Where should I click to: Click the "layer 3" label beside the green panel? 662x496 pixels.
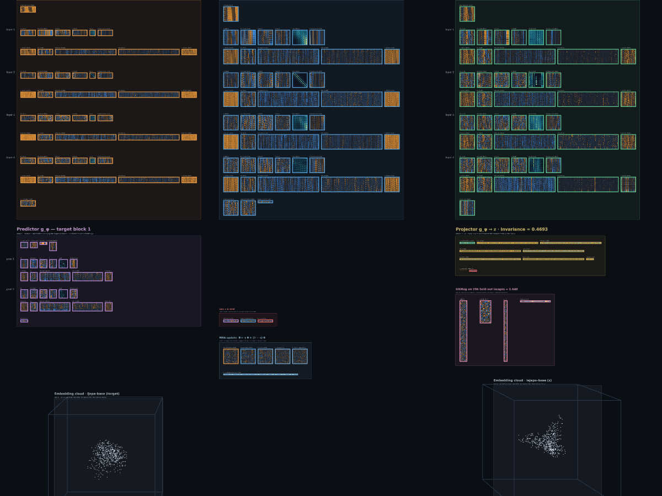coord(450,115)
